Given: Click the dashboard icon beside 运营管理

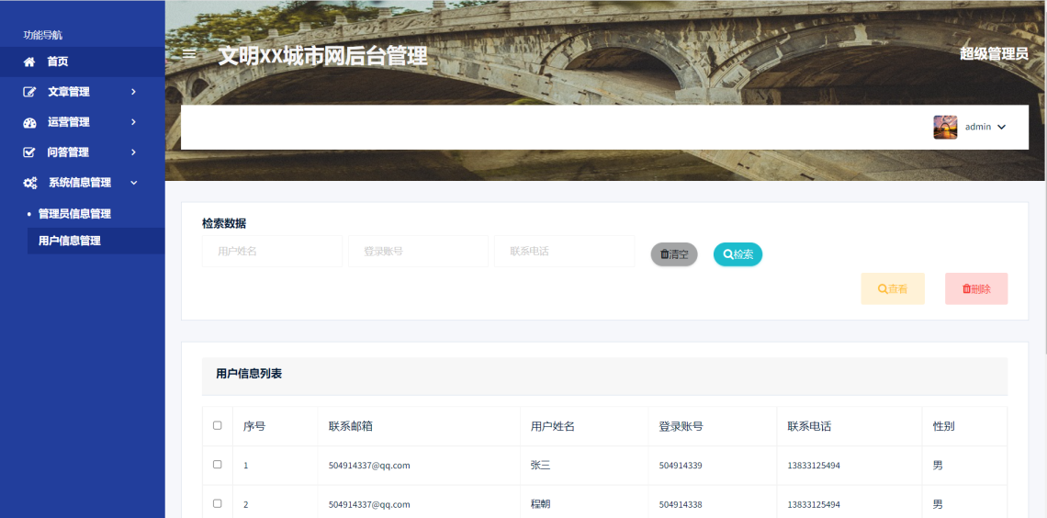Looking at the screenshot, I should click(28, 122).
